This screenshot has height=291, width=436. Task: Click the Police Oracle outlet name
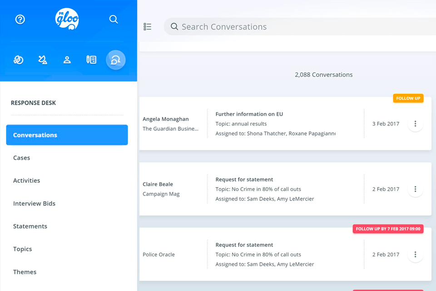pos(159,255)
